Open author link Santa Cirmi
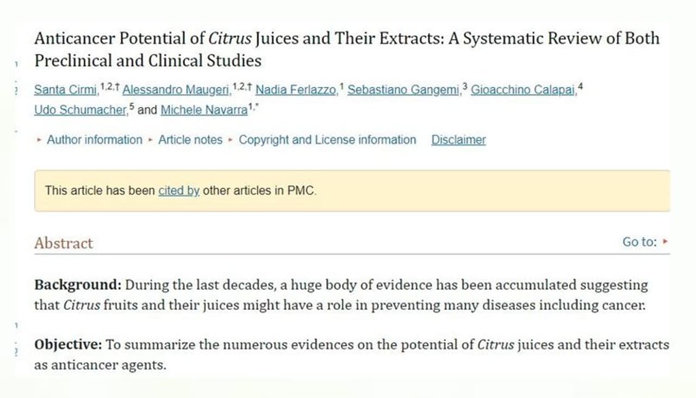 (x=65, y=90)
